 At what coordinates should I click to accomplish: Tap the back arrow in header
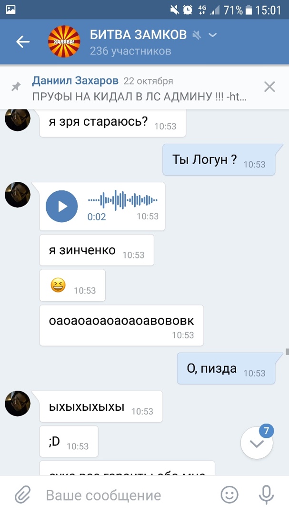pyautogui.click(x=23, y=41)
